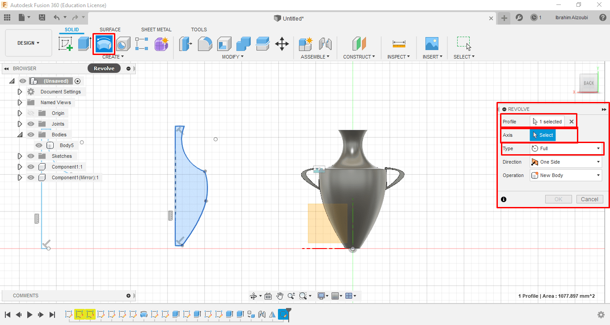The height and width of the screenshot is (325, 610).
Task: Hide the Joints folder via eye icon
Action: pos(31,124)
